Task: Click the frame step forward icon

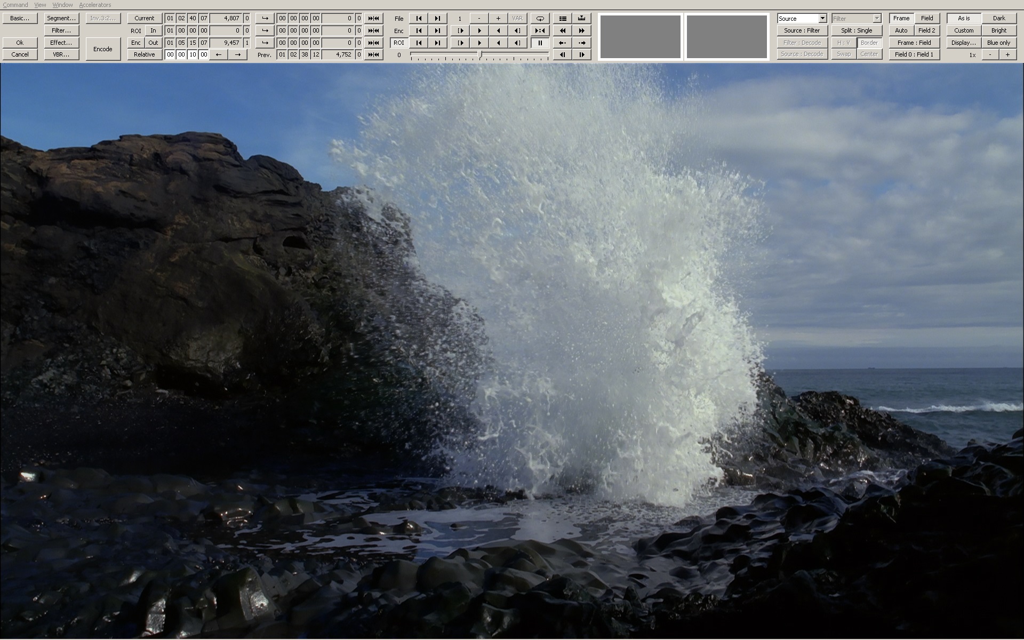Action: coord(581,54)
